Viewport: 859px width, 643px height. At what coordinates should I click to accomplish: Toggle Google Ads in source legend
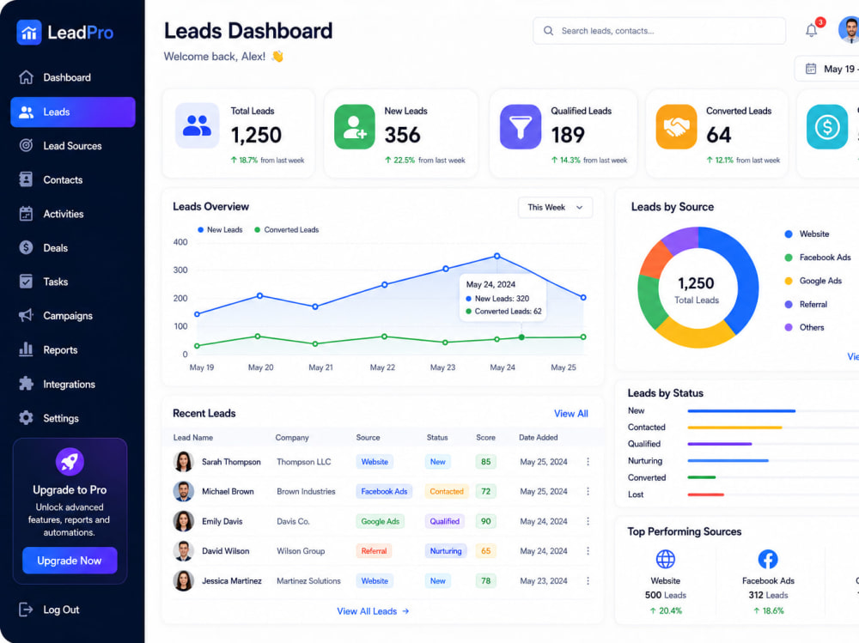(x=813, y=281)
